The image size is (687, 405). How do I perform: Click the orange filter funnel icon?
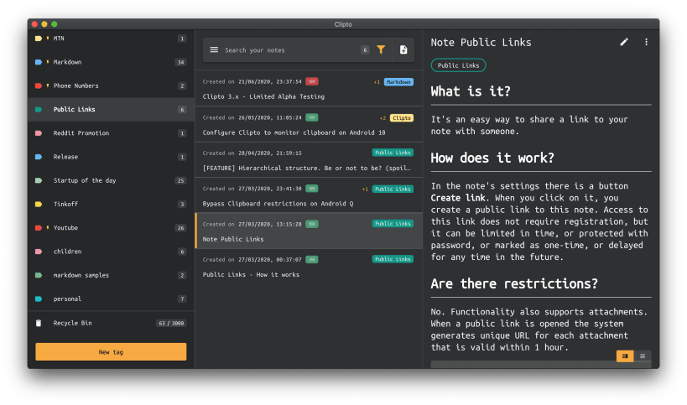point(381,50)
